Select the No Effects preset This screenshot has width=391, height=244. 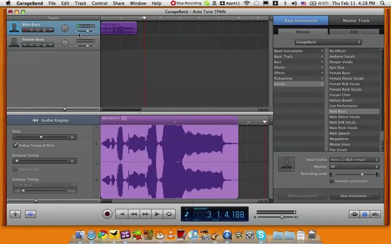coord(354,51)
